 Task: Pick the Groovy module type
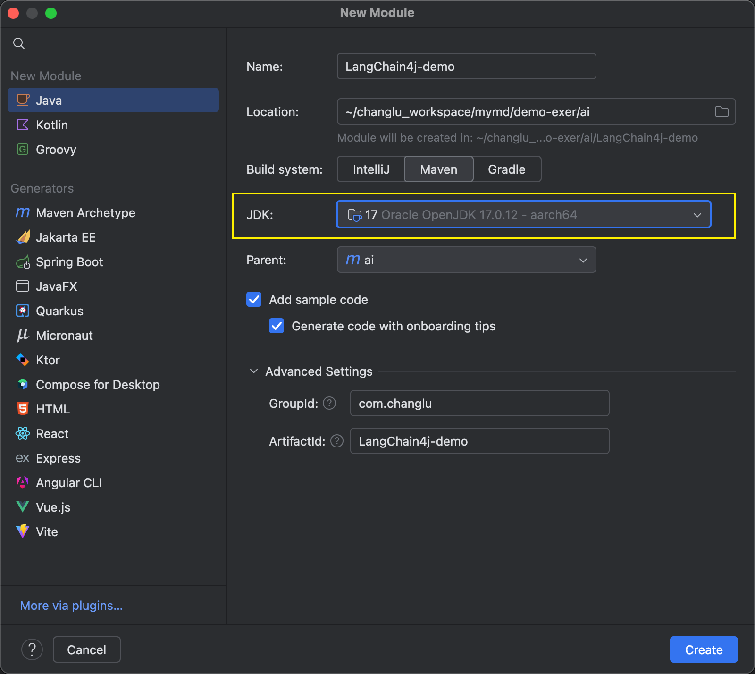tap(113, 149)
